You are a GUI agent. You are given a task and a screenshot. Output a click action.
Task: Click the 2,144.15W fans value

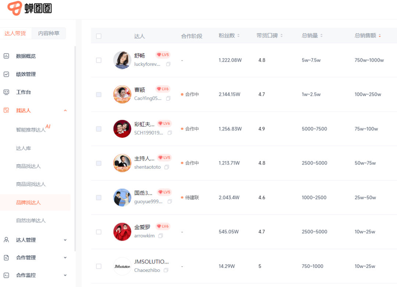230,94
